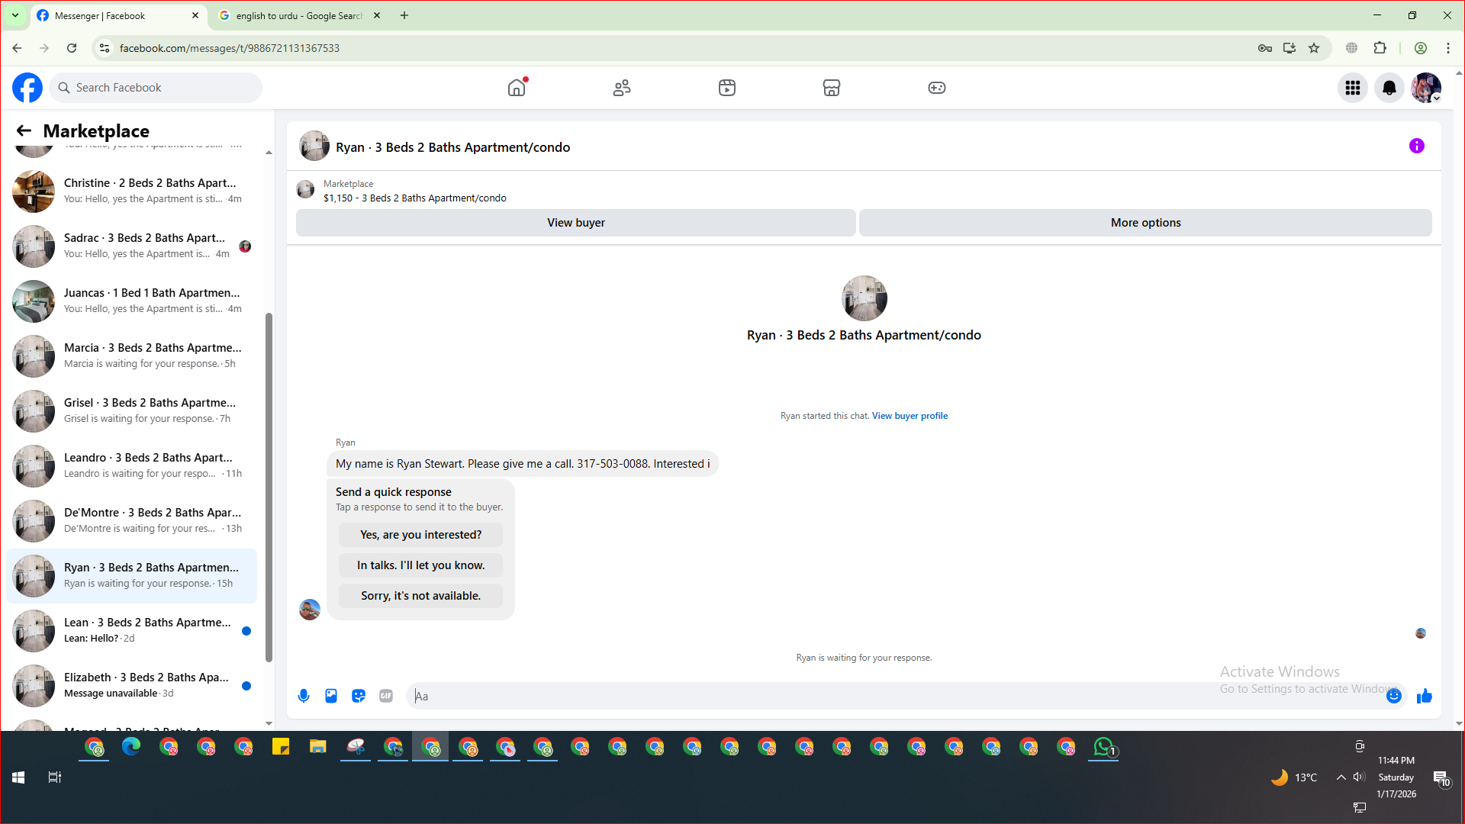
Task: Open the View buyer profile link
Action: coord(910,416)
